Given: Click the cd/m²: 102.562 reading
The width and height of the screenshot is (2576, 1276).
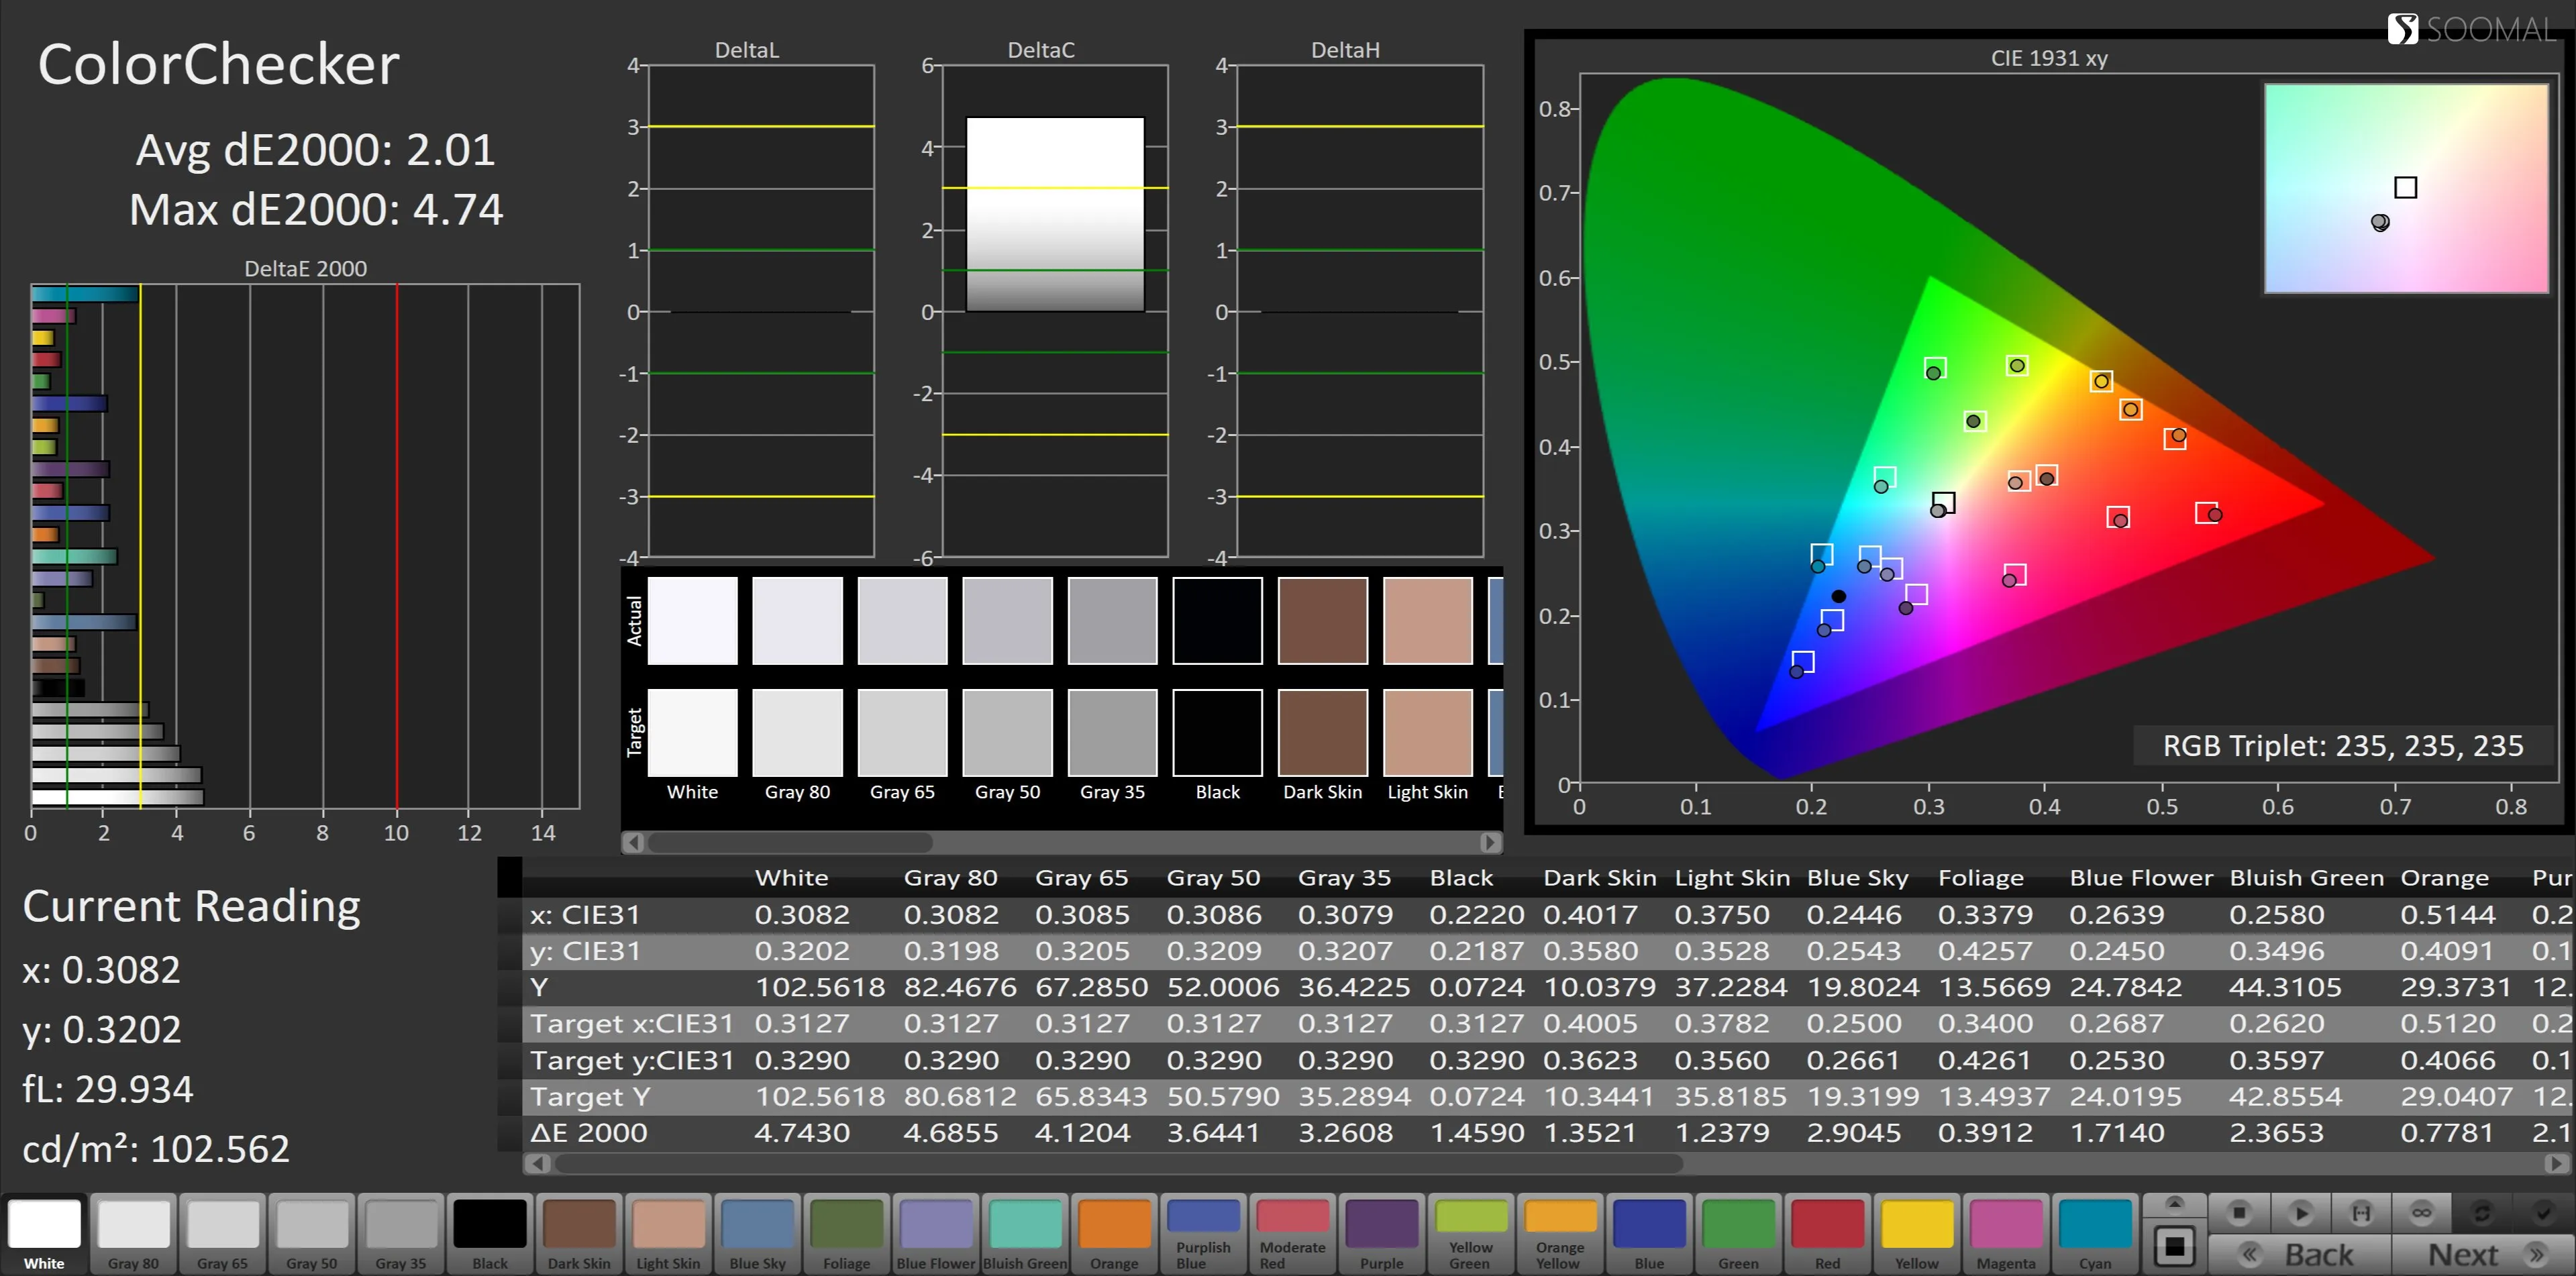Looking at the screenshot, I should [156, 1149].
